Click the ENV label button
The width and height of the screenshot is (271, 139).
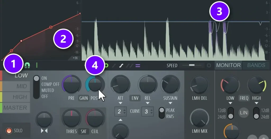[135, 98]
